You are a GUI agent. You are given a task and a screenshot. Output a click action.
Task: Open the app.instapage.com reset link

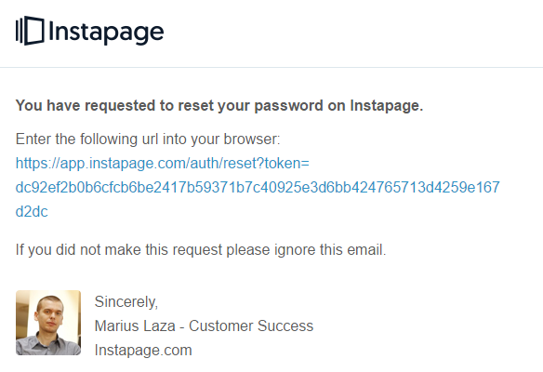pyautogui.click(x=163, y=163)
